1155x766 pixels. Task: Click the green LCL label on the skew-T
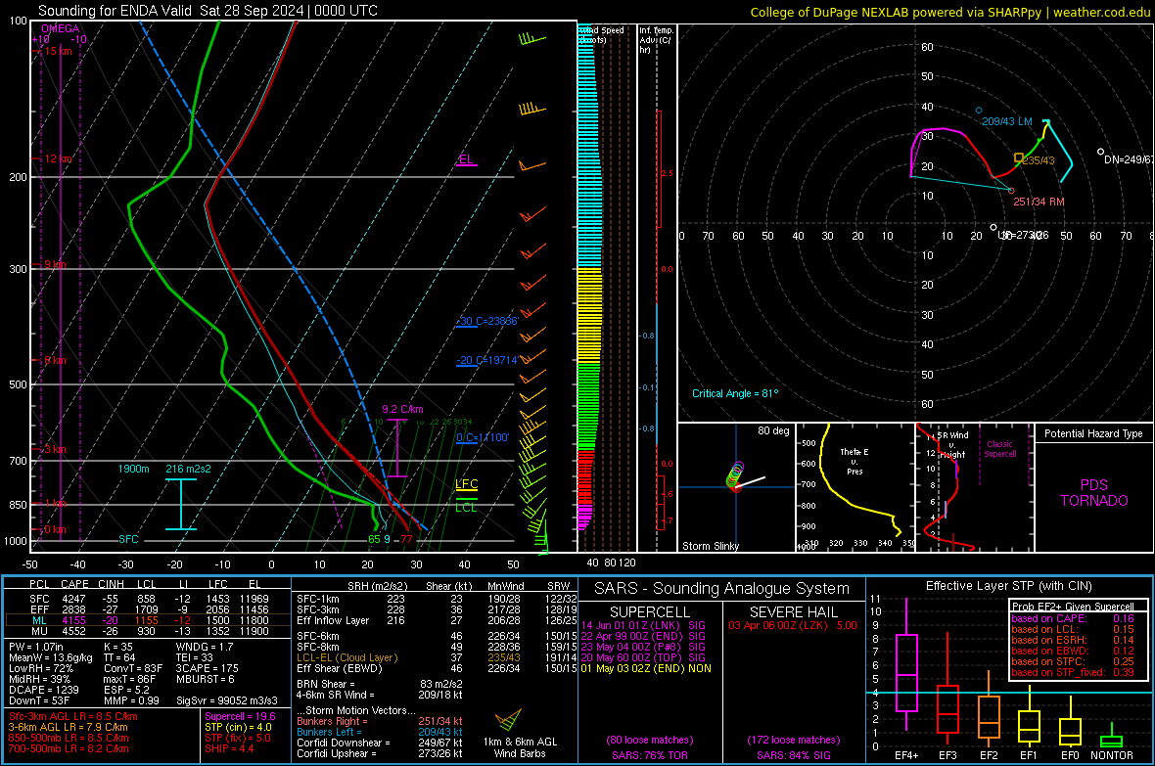[x=466, y=508]
